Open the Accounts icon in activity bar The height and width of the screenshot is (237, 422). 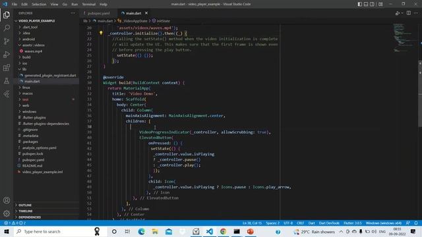pos(7,200)
